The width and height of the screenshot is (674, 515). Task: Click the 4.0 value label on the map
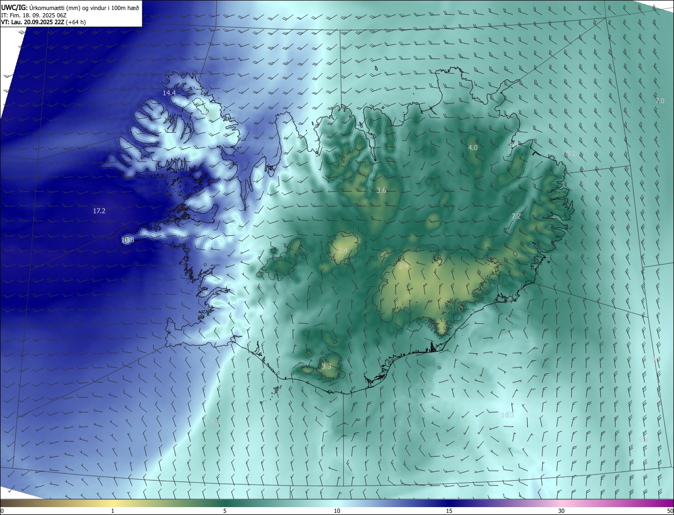pyautogui.click(x=473, y=148)
